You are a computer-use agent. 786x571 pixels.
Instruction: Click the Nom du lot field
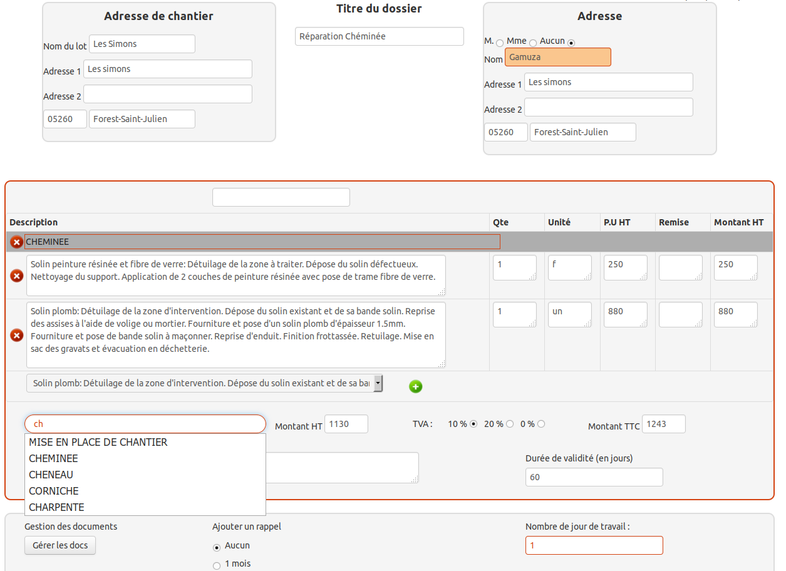coord(142,44)
